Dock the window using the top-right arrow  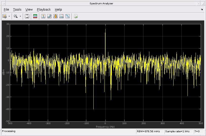pos(202,10)
